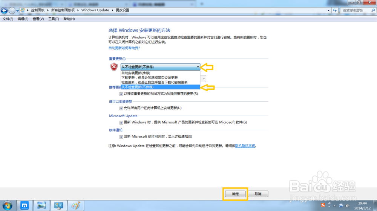377x211 pixels.
Task: Open the 工具(T) menu
Action: pos(54,19)
